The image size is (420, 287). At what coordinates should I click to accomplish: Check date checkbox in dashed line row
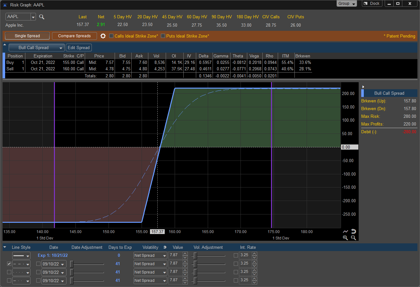39,264
